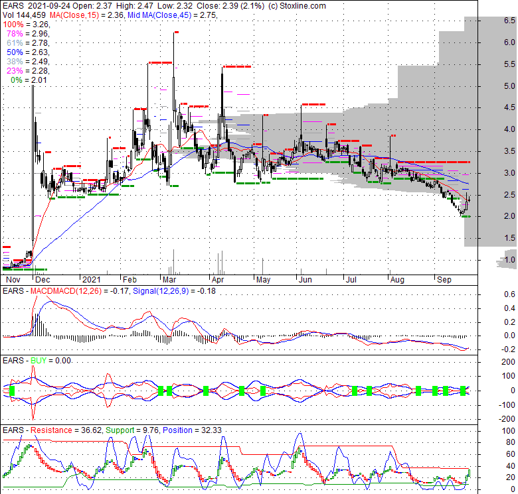
Task: Click the 'Sep' month axis label
Action: pyautogui.click(x=444, y=280)
